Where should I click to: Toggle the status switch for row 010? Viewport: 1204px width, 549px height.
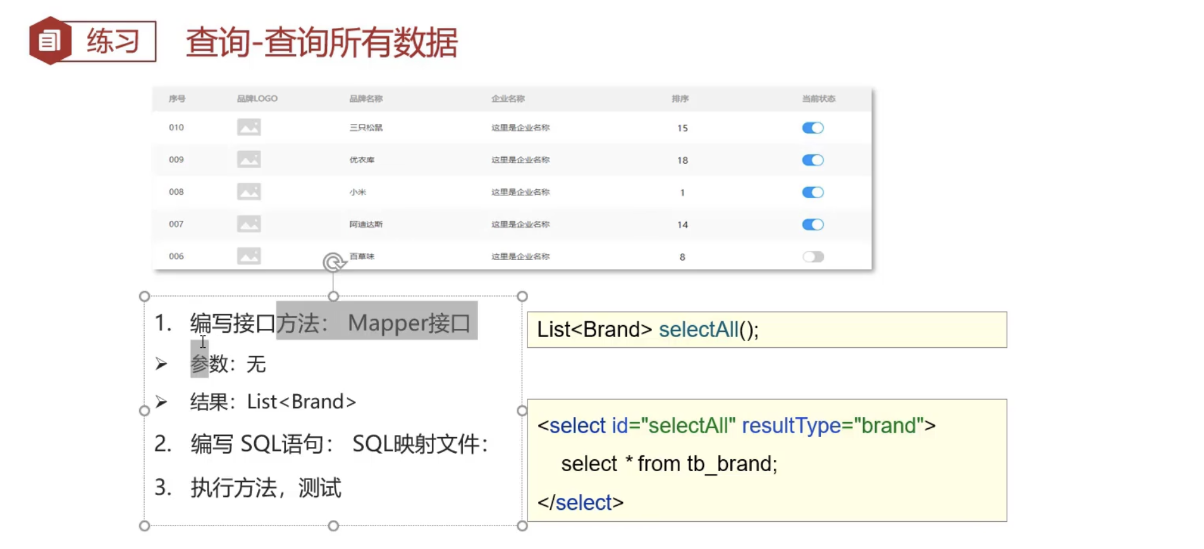coord(813,128)
